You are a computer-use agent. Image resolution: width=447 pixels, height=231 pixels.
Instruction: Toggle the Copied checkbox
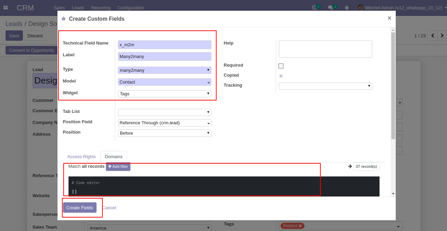pyautogui.click(x=281, y=76)
